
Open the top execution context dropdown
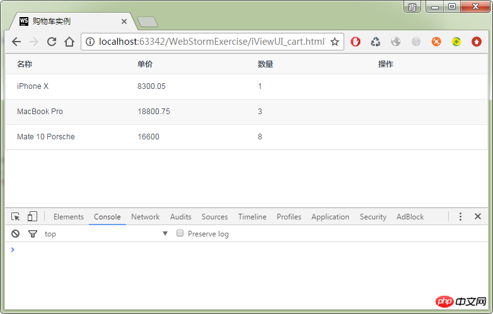106,234
